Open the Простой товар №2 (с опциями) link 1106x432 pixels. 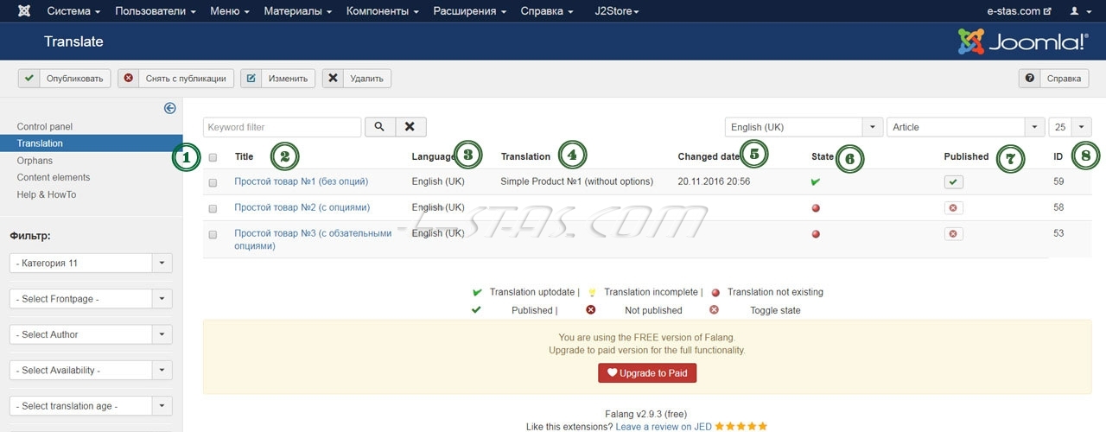tap(302, 207)
